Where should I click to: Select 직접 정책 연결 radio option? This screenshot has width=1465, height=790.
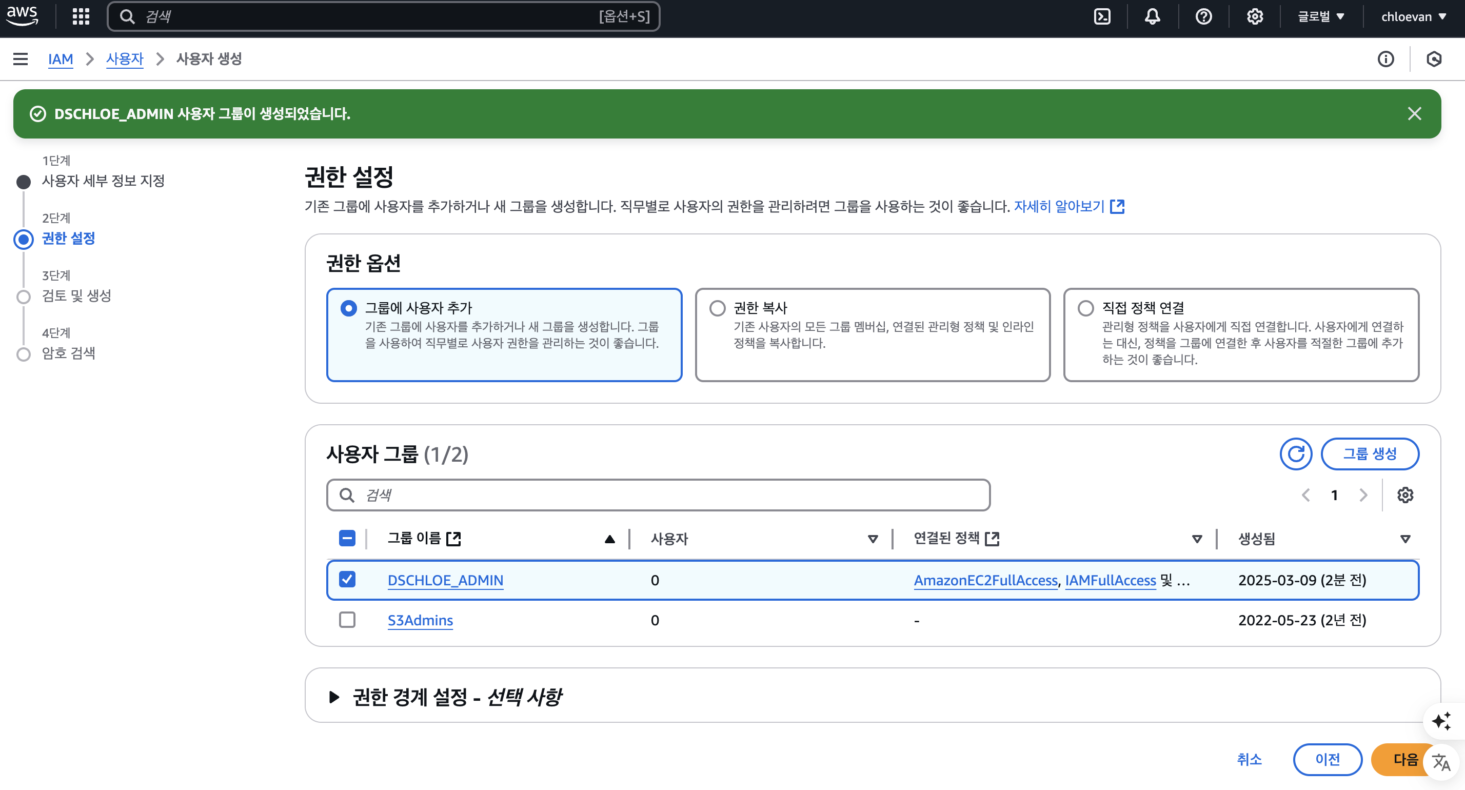pyautogui.click(x=1085, y=308)
